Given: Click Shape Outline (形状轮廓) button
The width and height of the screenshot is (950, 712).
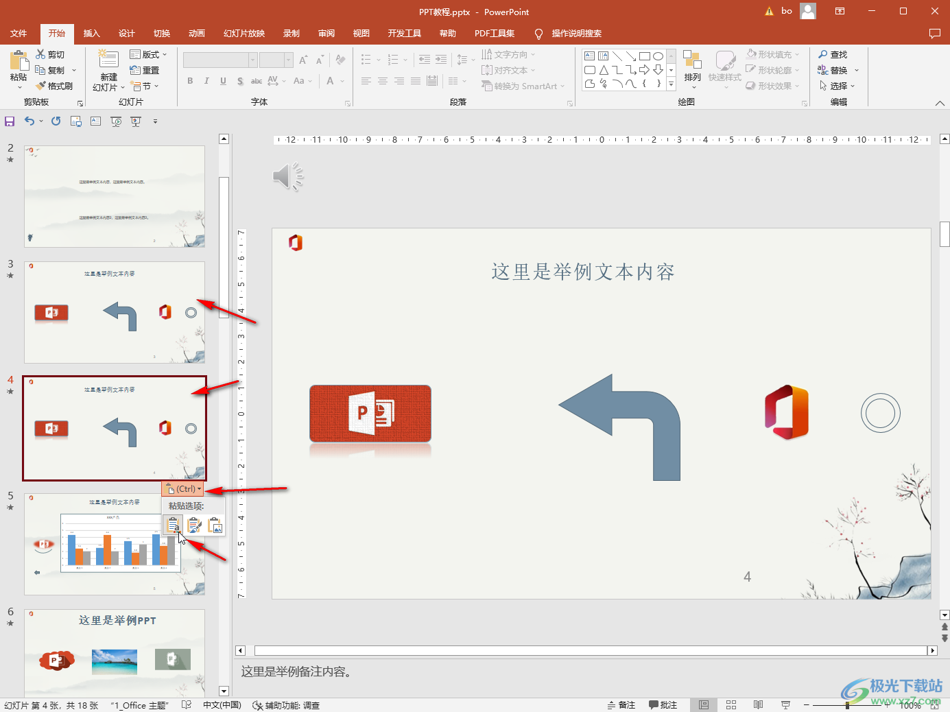Looking at the screenshot, I should (x=773, y=70).
